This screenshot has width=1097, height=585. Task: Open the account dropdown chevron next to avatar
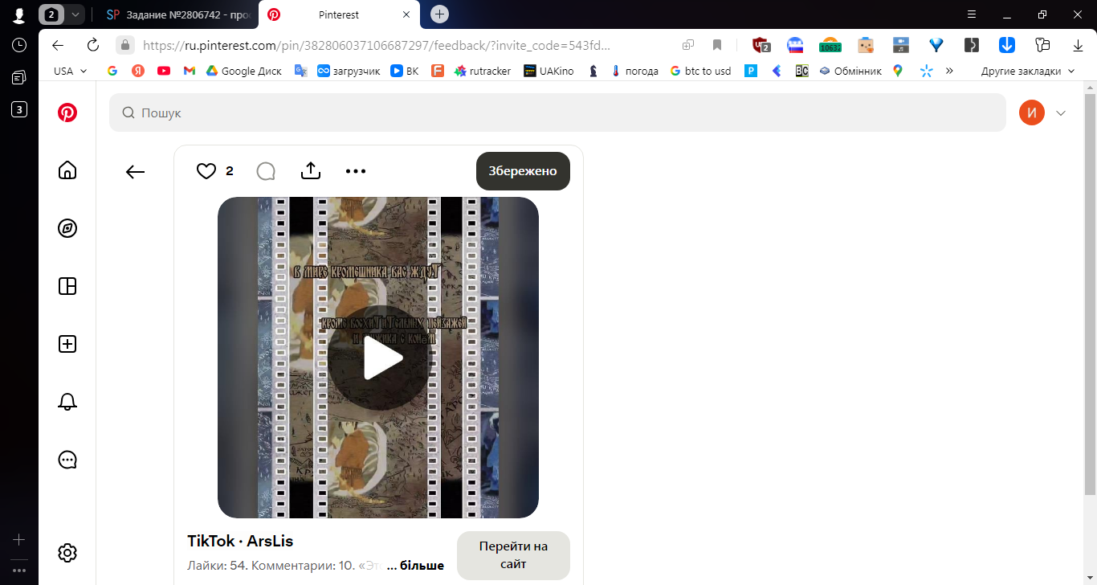click(x=1061, y=113)
